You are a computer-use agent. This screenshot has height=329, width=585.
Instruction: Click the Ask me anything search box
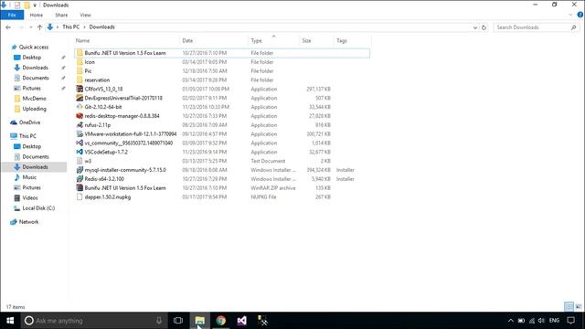click(x=93, y=321)
